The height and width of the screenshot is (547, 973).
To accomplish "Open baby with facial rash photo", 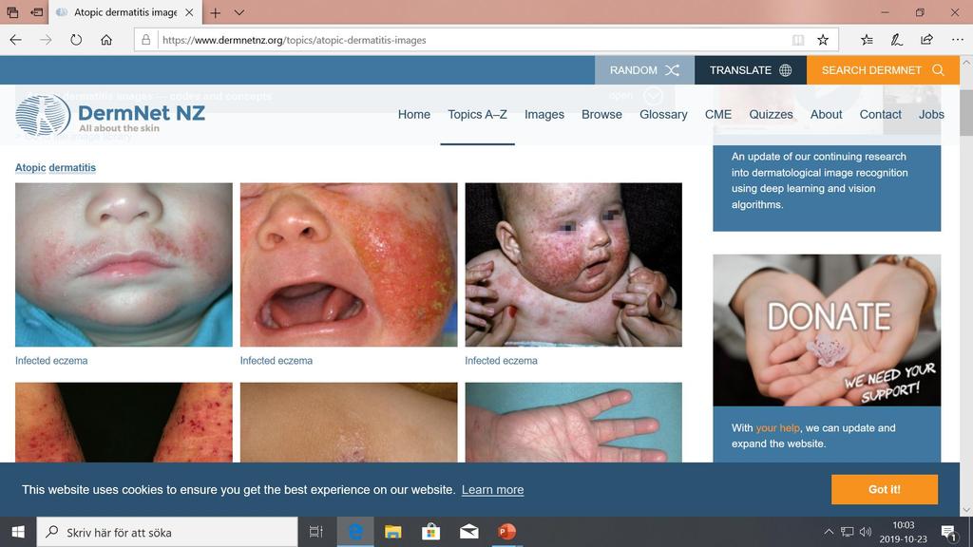I will 573,265.
